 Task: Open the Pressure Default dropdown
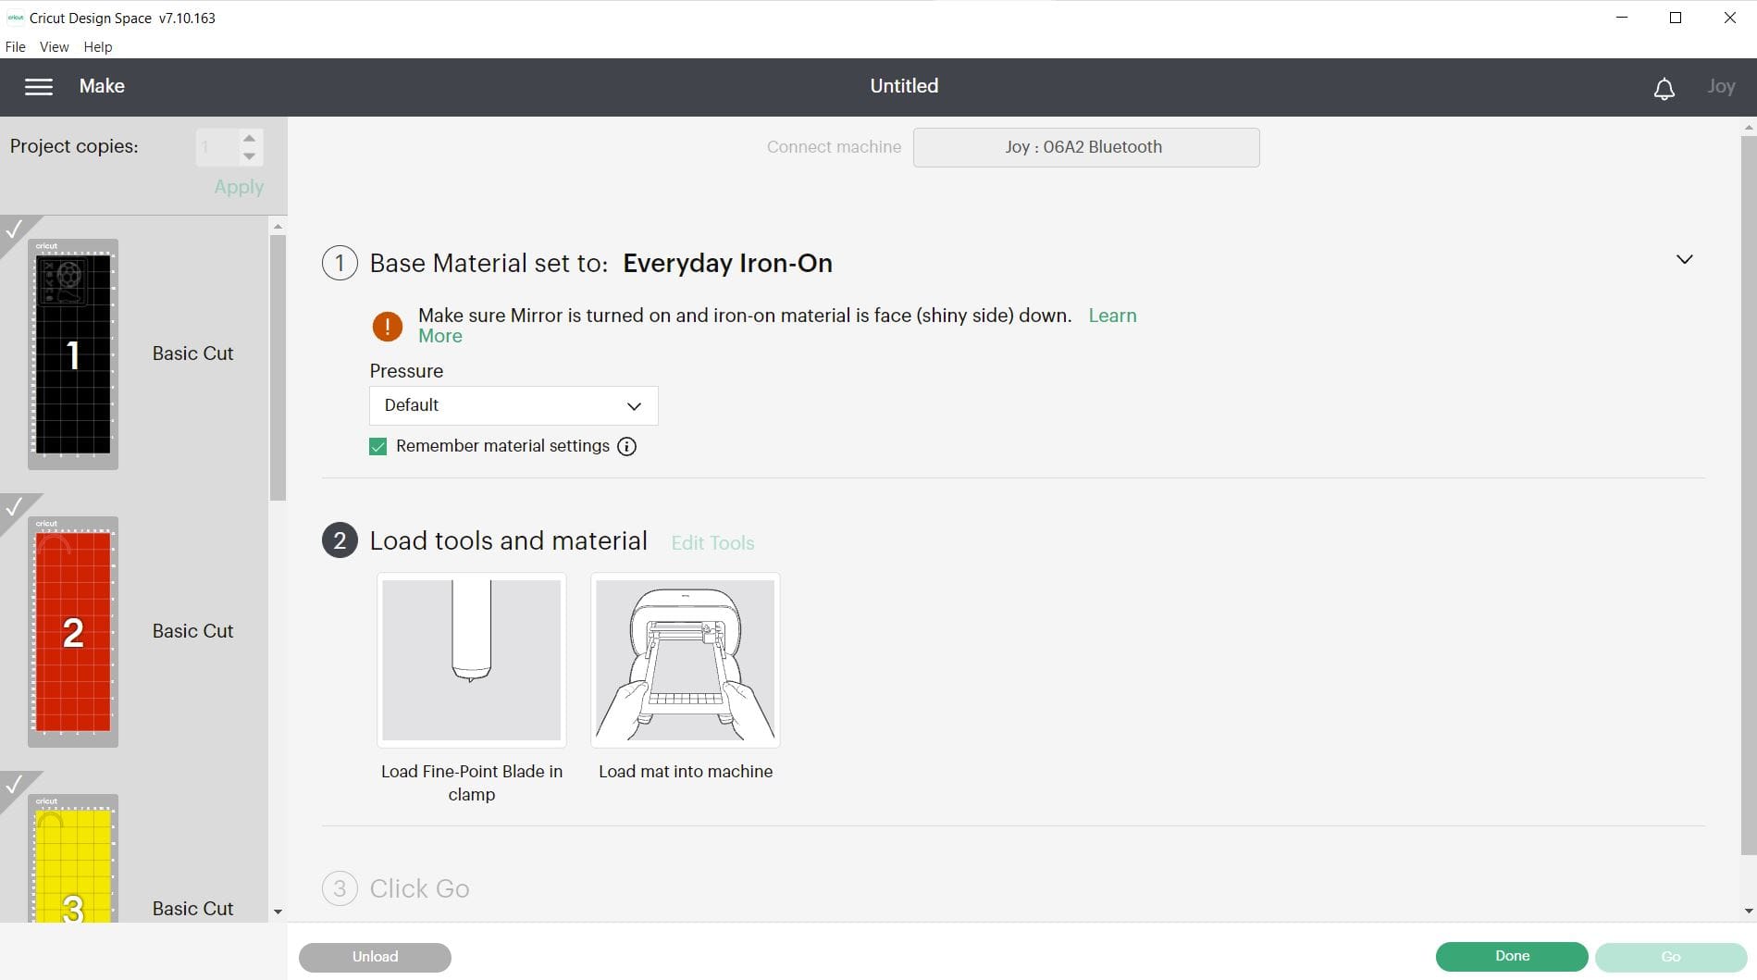tap(513, 405)
